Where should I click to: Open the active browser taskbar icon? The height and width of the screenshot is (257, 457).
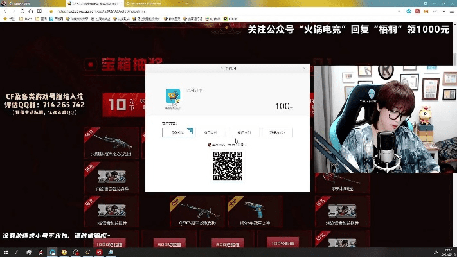tap(53, 253)
